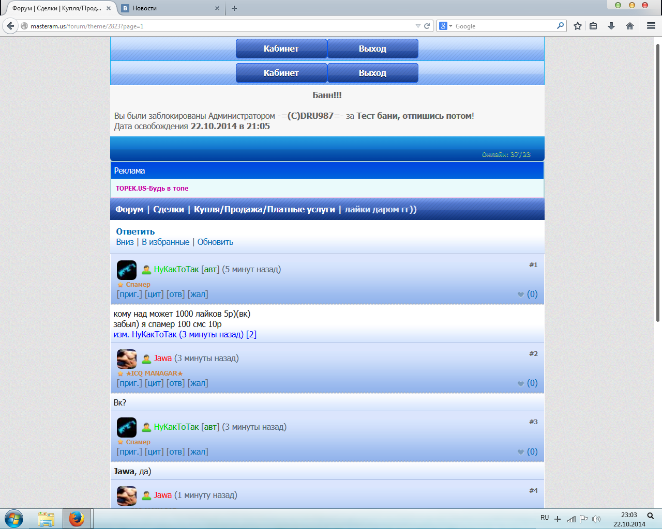Open the Firefox hamburger menu
This screenshot has width=662, height=529.
[651, 26]
